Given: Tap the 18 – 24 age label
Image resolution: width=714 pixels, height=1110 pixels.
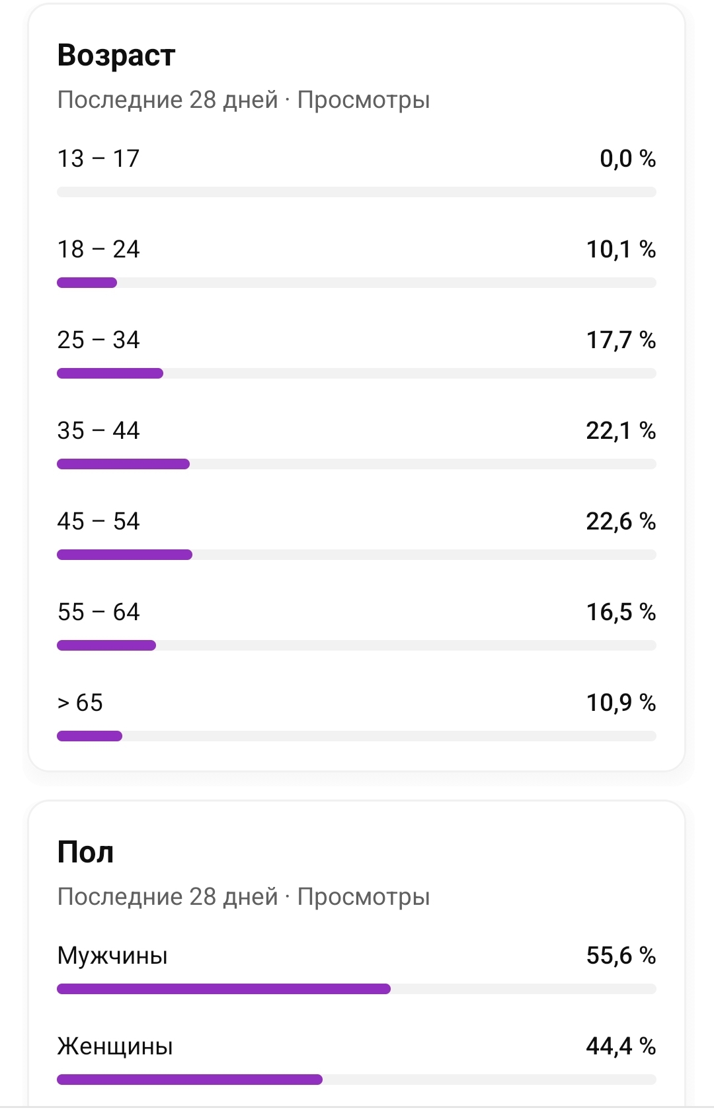Looking at the screenshot, I should 99,250.
